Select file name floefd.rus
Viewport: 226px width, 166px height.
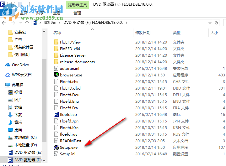(x=69, y=134)
